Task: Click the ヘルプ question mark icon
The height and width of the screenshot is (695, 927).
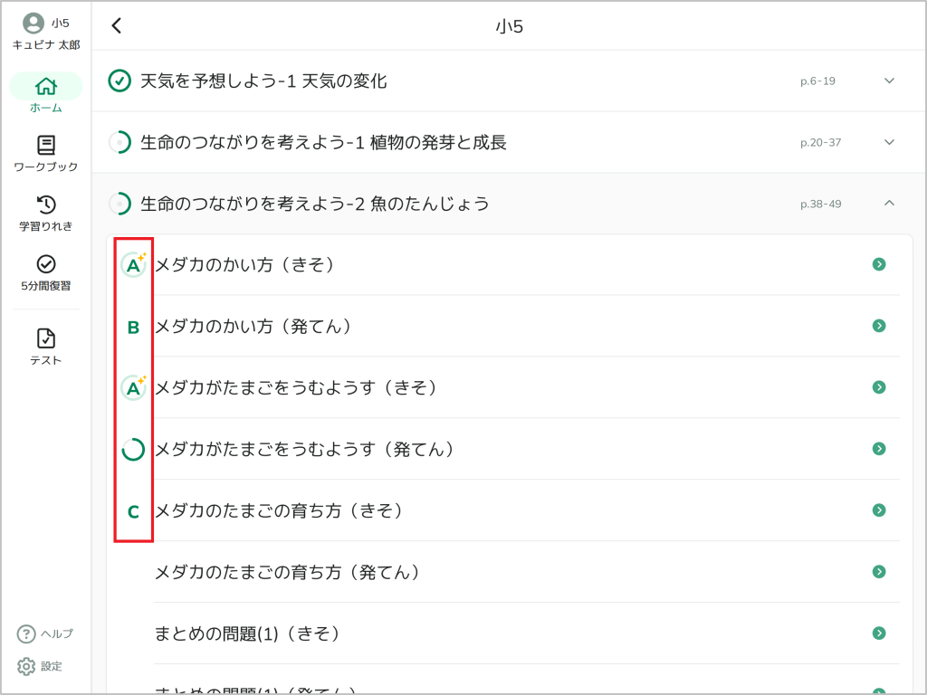Action: point(26,633)
